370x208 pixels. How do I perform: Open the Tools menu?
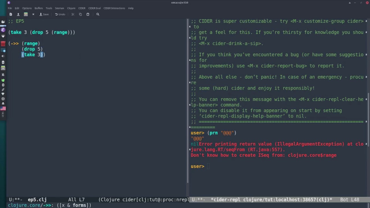point(49,8)
